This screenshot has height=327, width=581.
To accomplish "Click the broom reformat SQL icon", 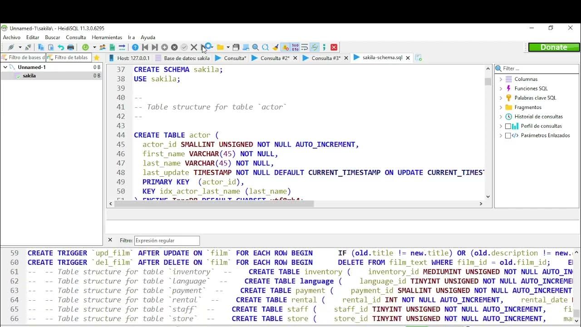I will 276,47.
